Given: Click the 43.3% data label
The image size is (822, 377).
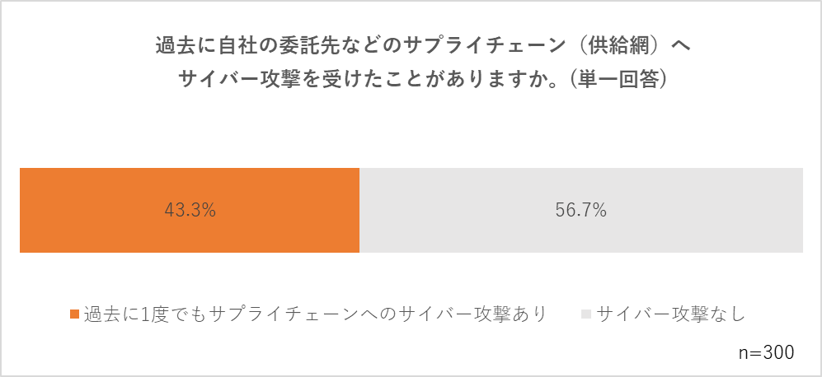Looking at the screenshot, I should pos(190,211).
